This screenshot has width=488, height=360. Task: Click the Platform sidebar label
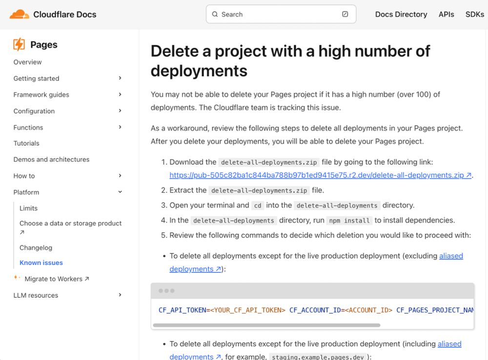(26, 192)
